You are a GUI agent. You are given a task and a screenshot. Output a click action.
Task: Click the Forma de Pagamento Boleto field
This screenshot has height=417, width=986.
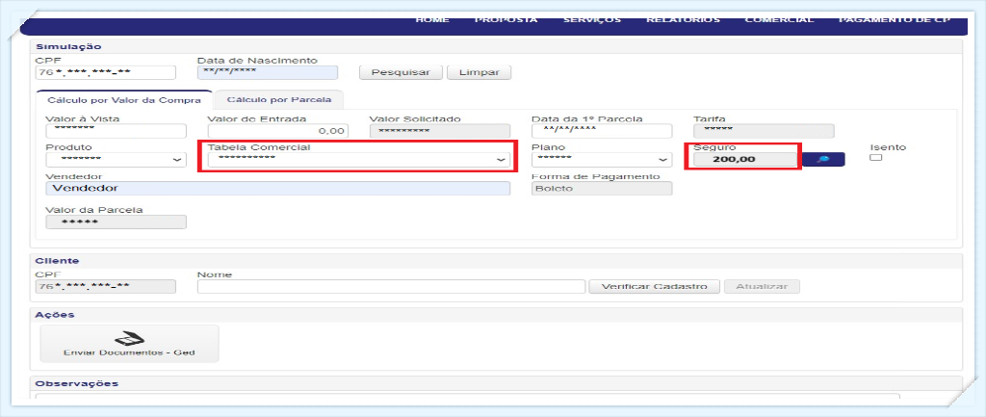tap(601, 188)
